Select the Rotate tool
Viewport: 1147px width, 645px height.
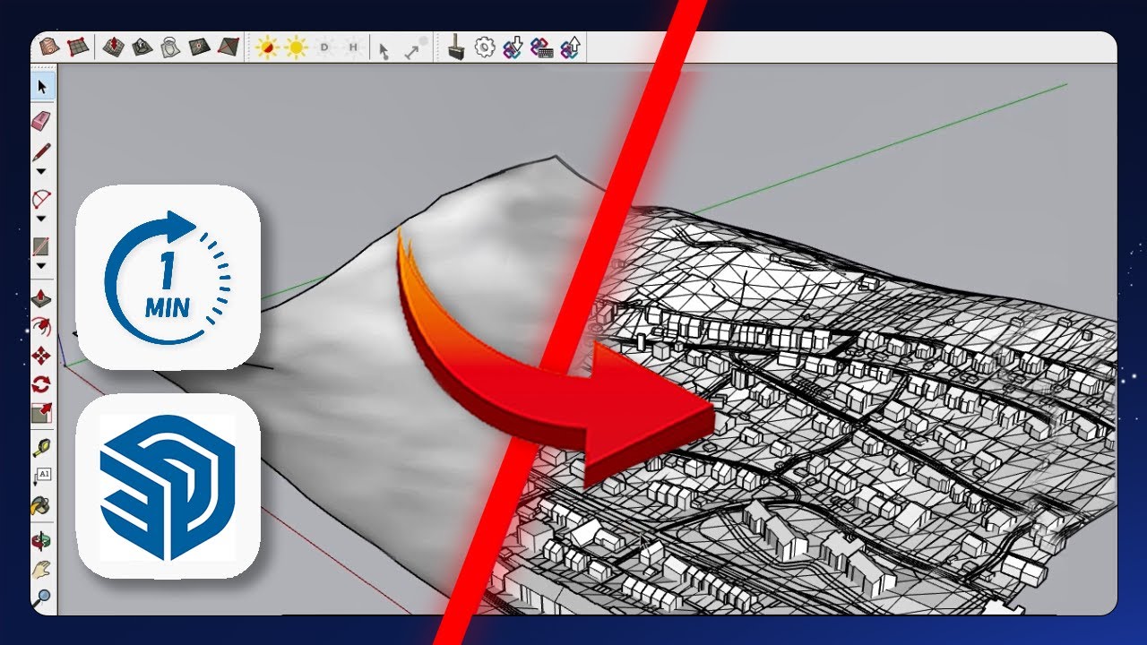[41, 384]
